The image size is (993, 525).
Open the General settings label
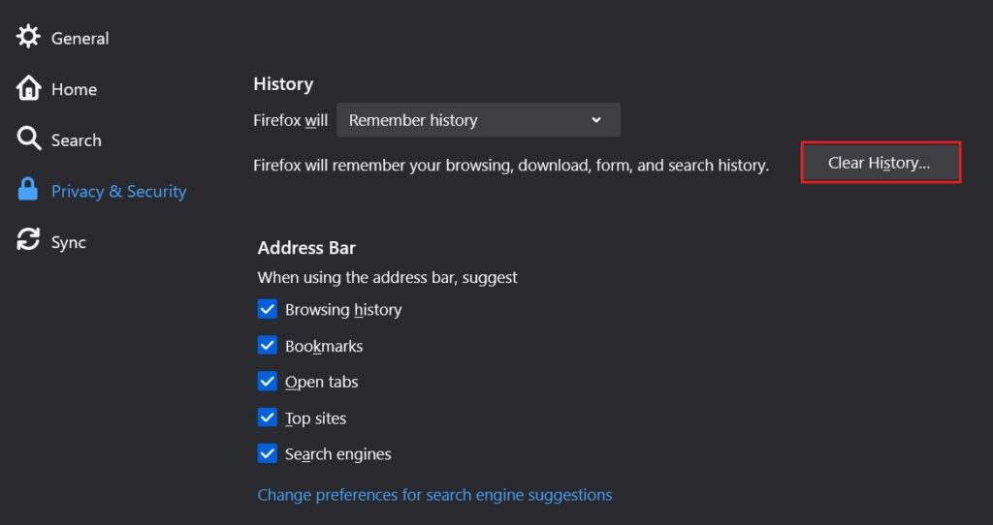80,39
